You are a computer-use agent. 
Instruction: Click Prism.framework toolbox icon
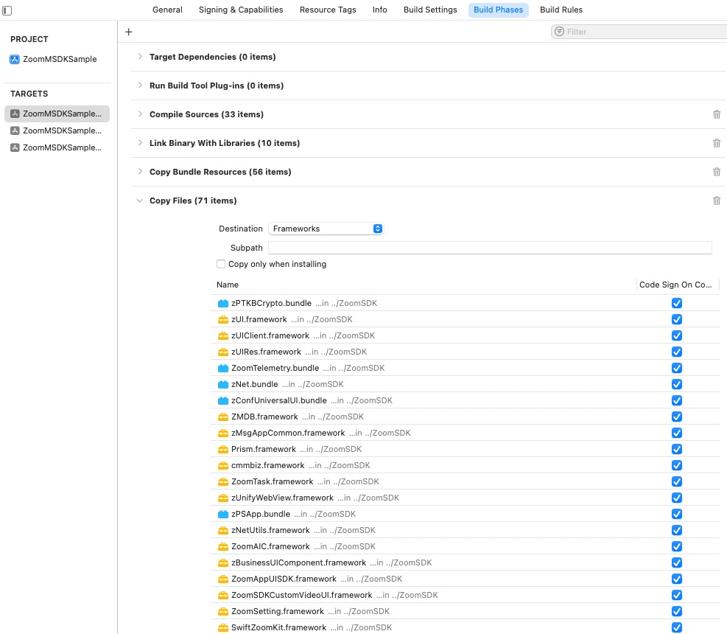pyautogui.click(x=223, y=449)
